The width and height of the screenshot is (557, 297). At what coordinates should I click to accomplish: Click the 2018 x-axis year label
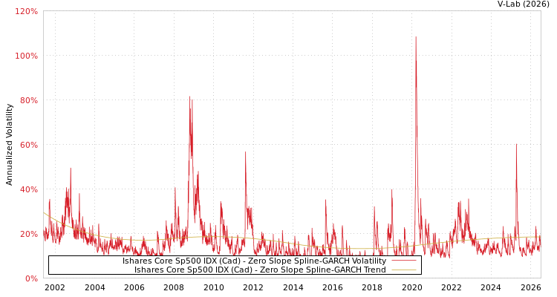[372, 287]
